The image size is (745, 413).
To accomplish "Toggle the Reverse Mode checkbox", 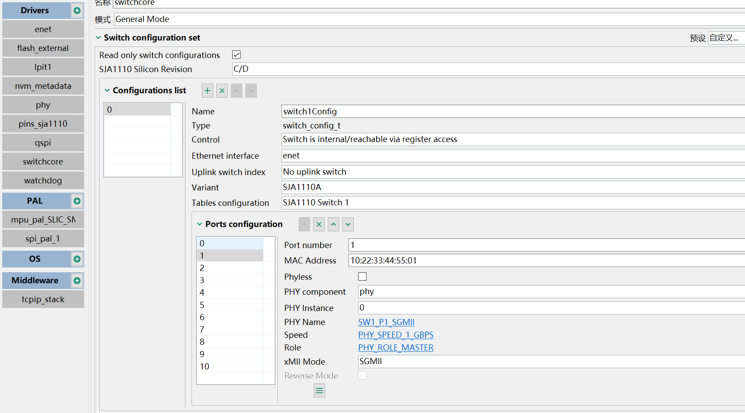I will (x=362, y=375).
